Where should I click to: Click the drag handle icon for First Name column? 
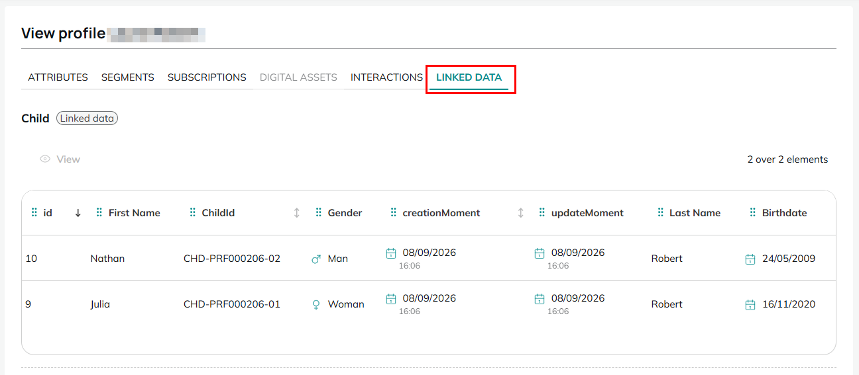pyautogui.click(x=99, y=213)
